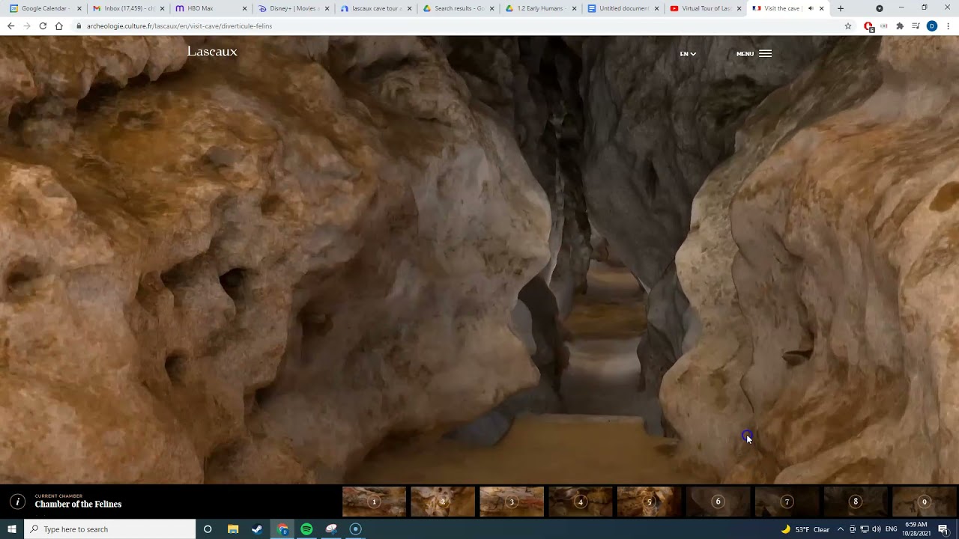This screenshot has height=539, width=959.
Task: Click the Lascaux logo link
Action: pyautogui.click(x=212, y=52)
